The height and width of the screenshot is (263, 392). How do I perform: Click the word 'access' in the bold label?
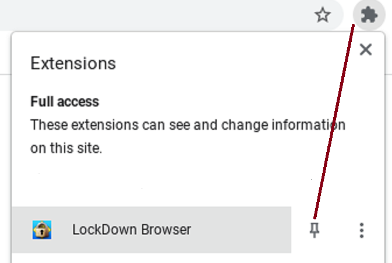tap(78, 102)
